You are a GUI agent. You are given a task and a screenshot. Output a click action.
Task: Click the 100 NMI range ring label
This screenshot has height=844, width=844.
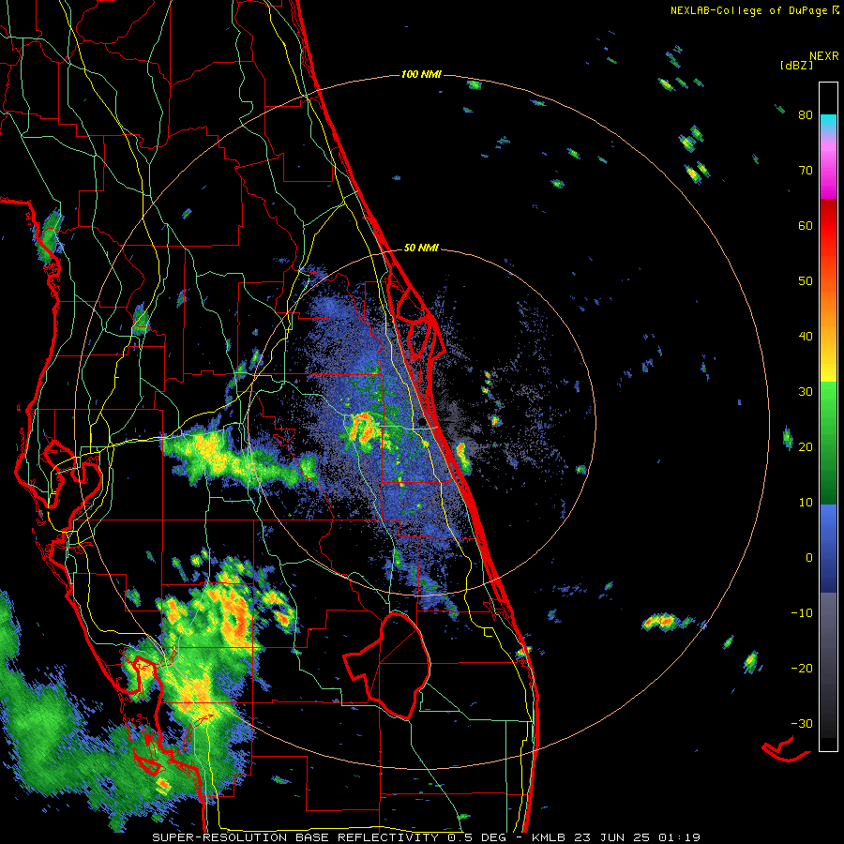pos(421,74)
